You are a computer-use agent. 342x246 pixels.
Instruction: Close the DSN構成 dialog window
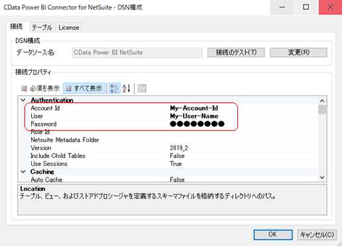coord(330,7)
